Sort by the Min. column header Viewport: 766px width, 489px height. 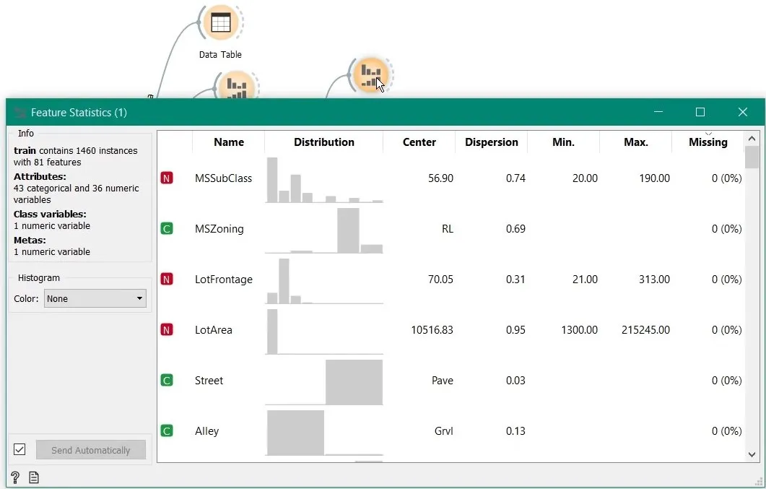point(563,142)
